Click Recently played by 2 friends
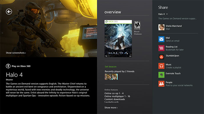 pyautogui.click(x=119, y=71)
